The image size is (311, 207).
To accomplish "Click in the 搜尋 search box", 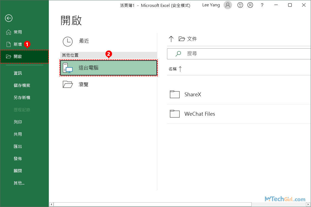I will [x=239, y=54].
